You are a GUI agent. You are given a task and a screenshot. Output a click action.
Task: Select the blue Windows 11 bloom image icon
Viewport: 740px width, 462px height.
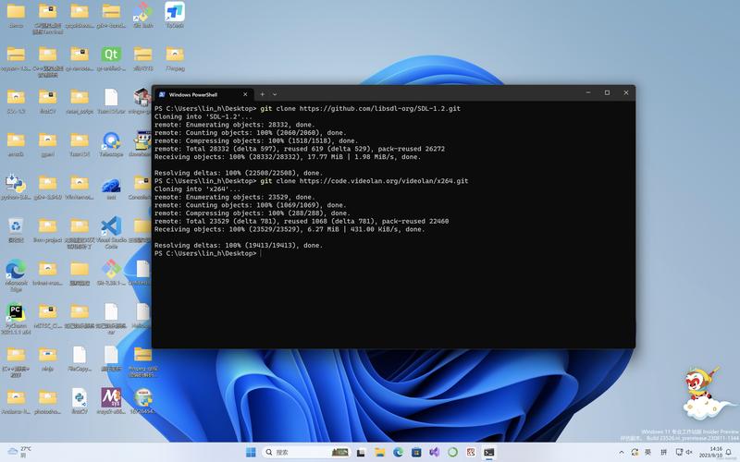(111, 188)
